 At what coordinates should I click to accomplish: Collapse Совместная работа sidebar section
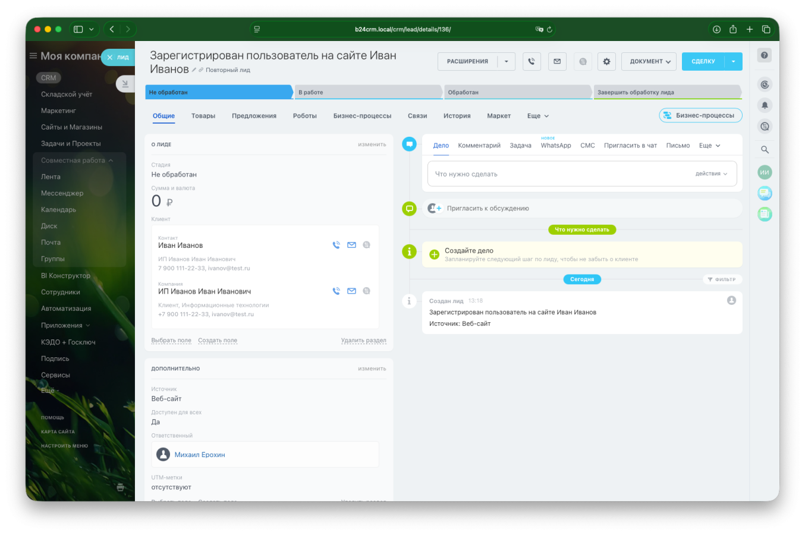[111, 160]
